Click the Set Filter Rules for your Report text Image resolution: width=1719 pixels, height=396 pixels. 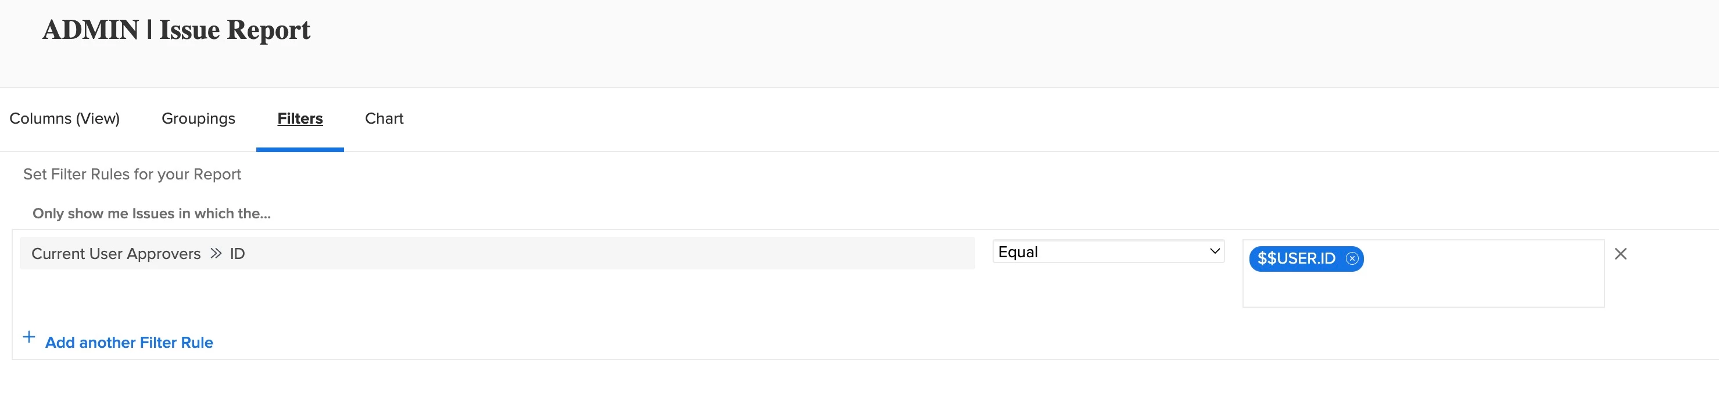[x=132, y=175]
